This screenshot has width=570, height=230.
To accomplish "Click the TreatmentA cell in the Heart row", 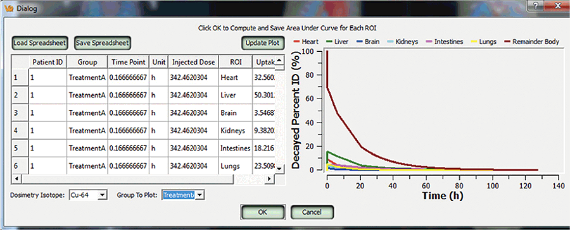I will coord(87,77).
